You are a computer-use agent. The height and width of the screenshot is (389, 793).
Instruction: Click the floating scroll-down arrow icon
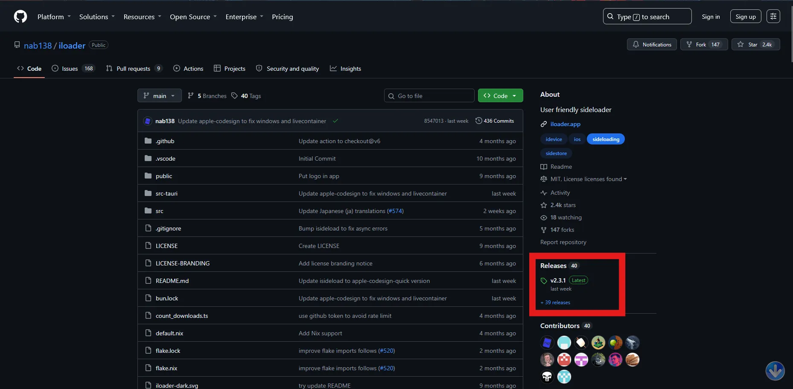(775, 371)
